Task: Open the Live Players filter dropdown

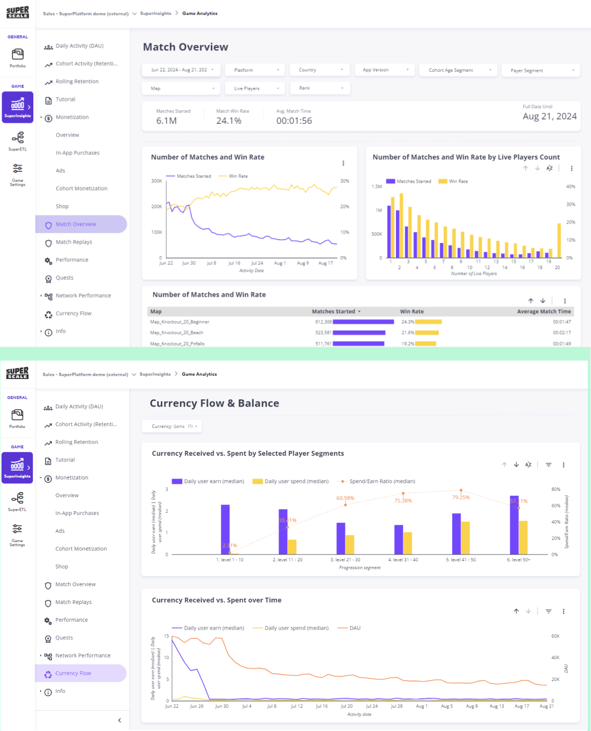Action: click(x=255, y=89)
